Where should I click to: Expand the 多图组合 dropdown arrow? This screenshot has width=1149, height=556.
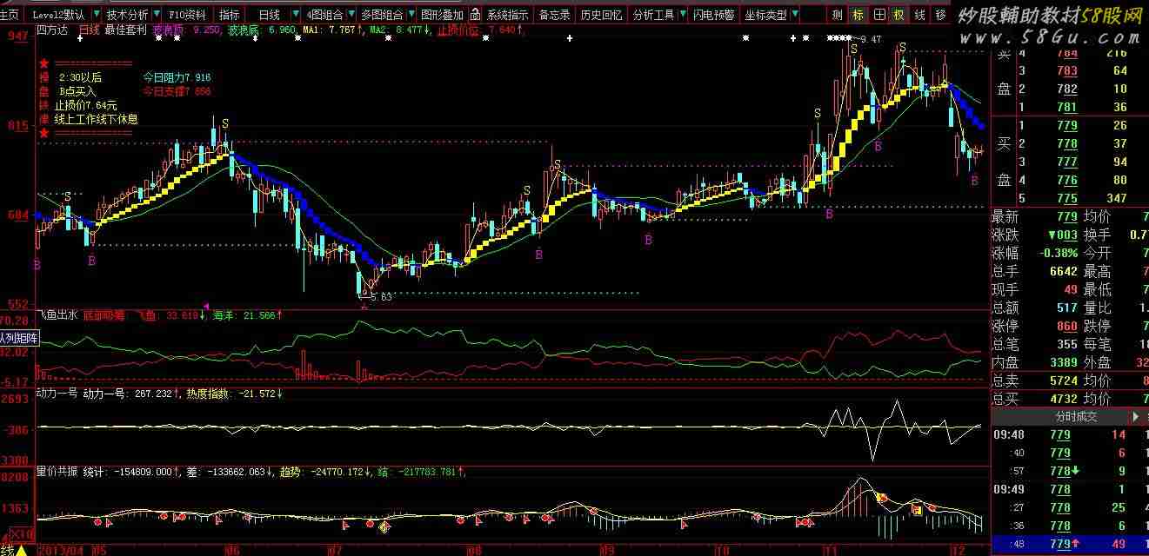pos(410,15)
